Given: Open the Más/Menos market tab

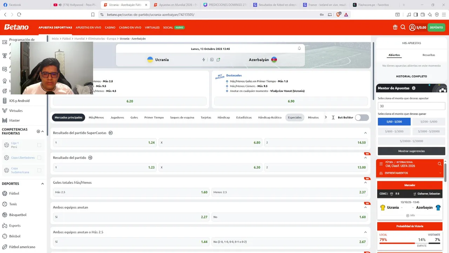Looking at the screenshot, I should (96, 117).
